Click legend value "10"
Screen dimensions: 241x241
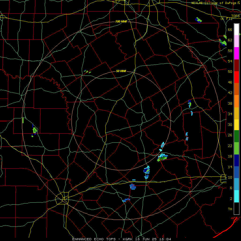pyautogui.click(x=230, y=177)
